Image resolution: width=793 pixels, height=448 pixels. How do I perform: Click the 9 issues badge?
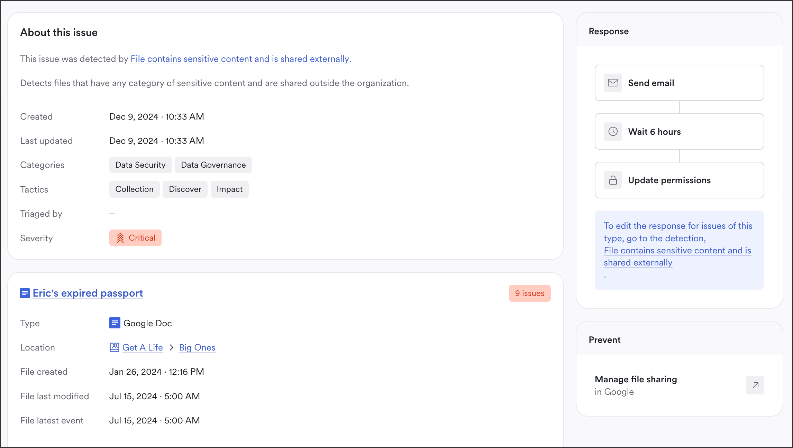(530, 293)
